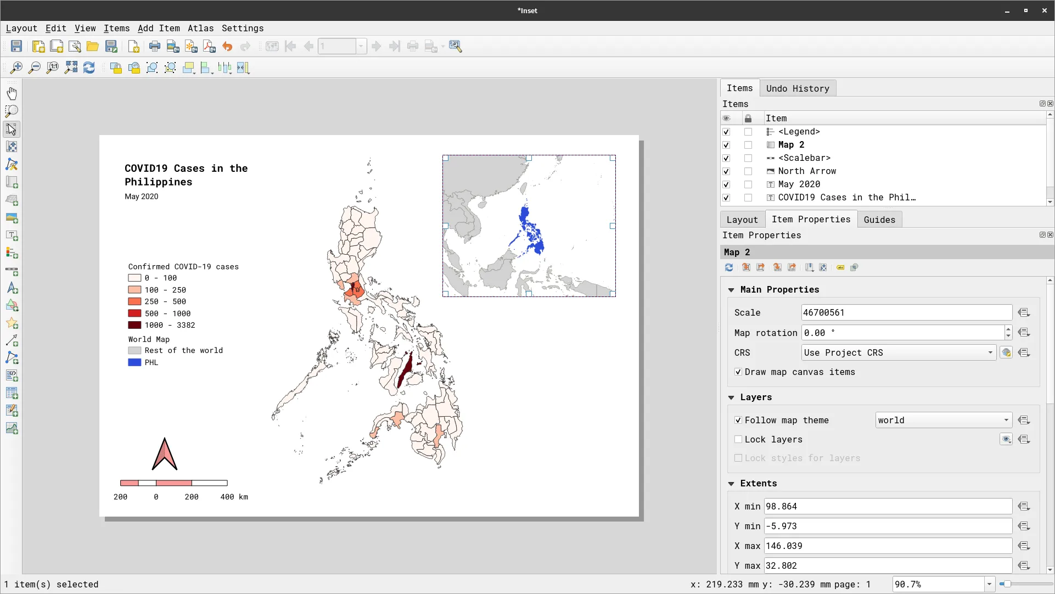Click the Add Map tool icon
The image size is (1055, 594).
click(x=12, y=182)
